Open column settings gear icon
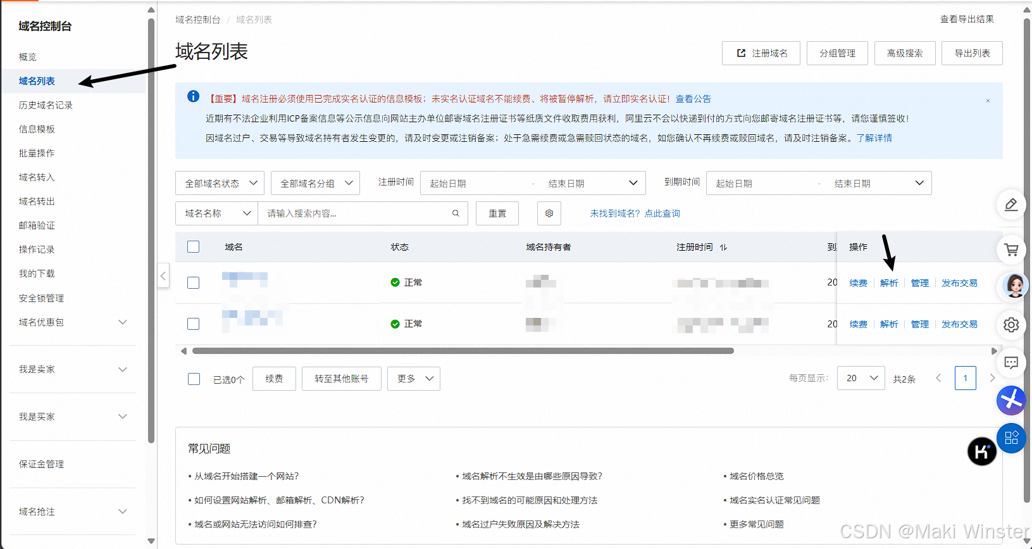 click(549, 213)
